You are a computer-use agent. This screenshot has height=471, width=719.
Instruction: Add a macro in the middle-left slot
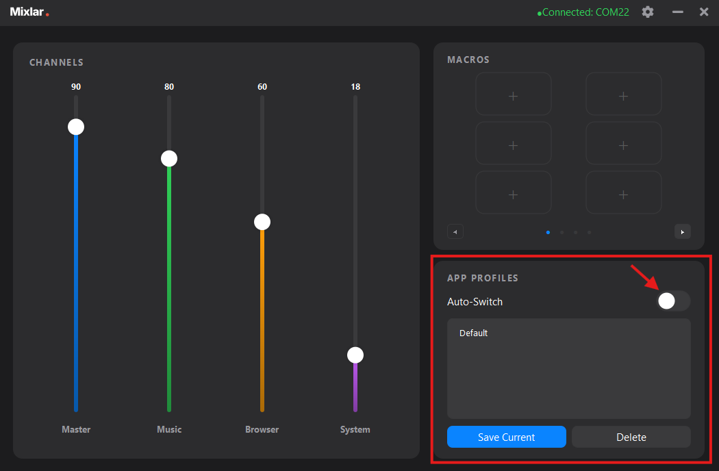514,143
